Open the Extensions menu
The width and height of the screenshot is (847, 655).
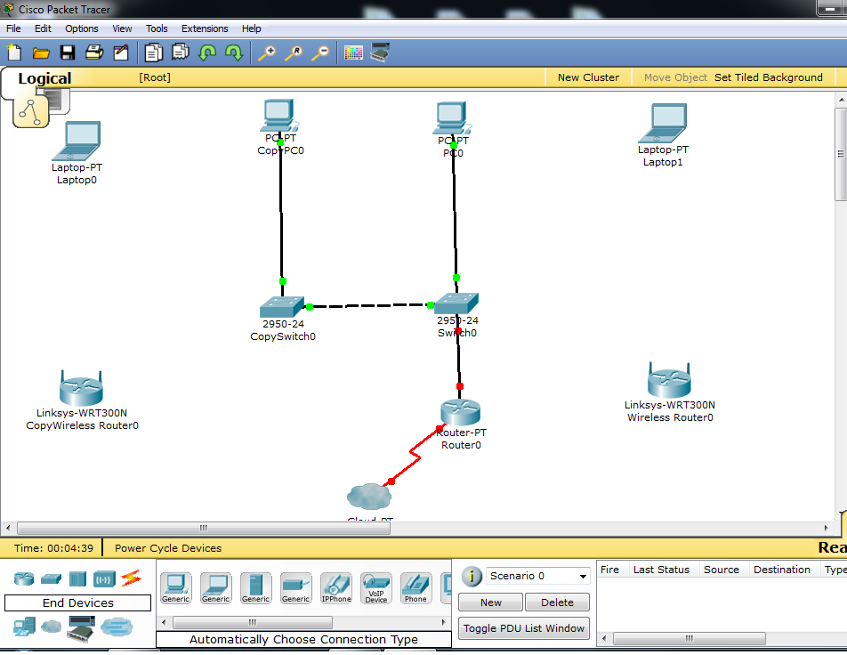point(205,28)
